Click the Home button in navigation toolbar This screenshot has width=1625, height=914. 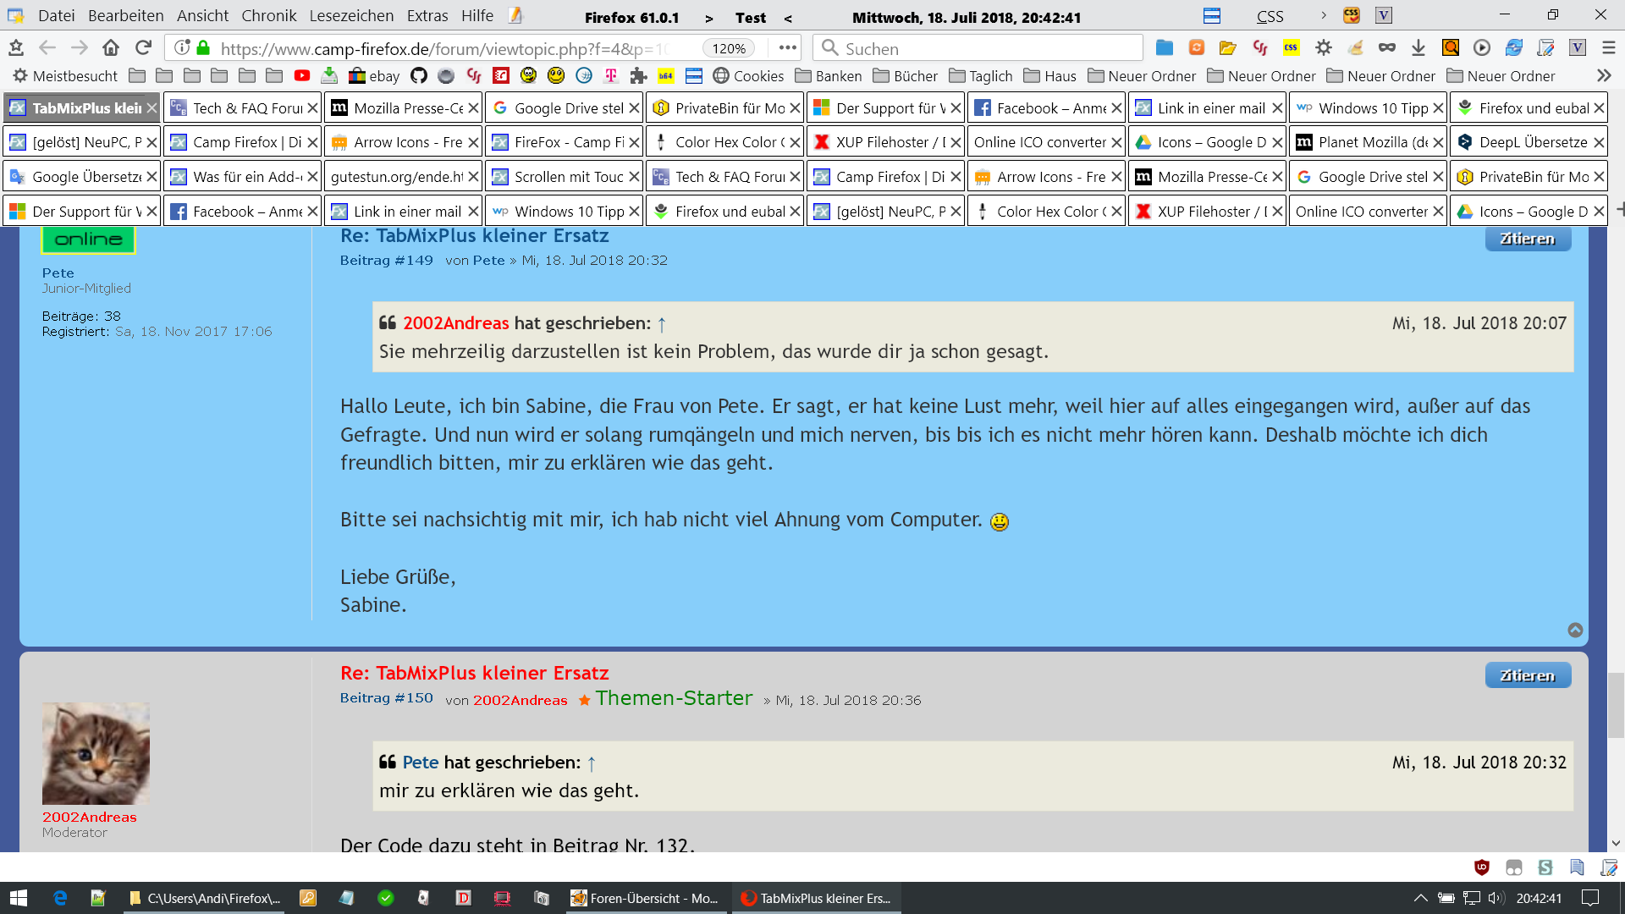click(111, 48)
